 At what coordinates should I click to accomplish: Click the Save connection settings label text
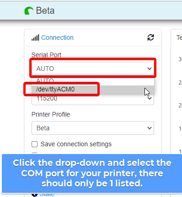(x=76, y=144)
